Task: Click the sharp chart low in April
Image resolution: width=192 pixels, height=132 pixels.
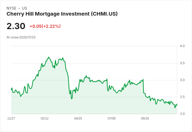Action: (72, 98)
